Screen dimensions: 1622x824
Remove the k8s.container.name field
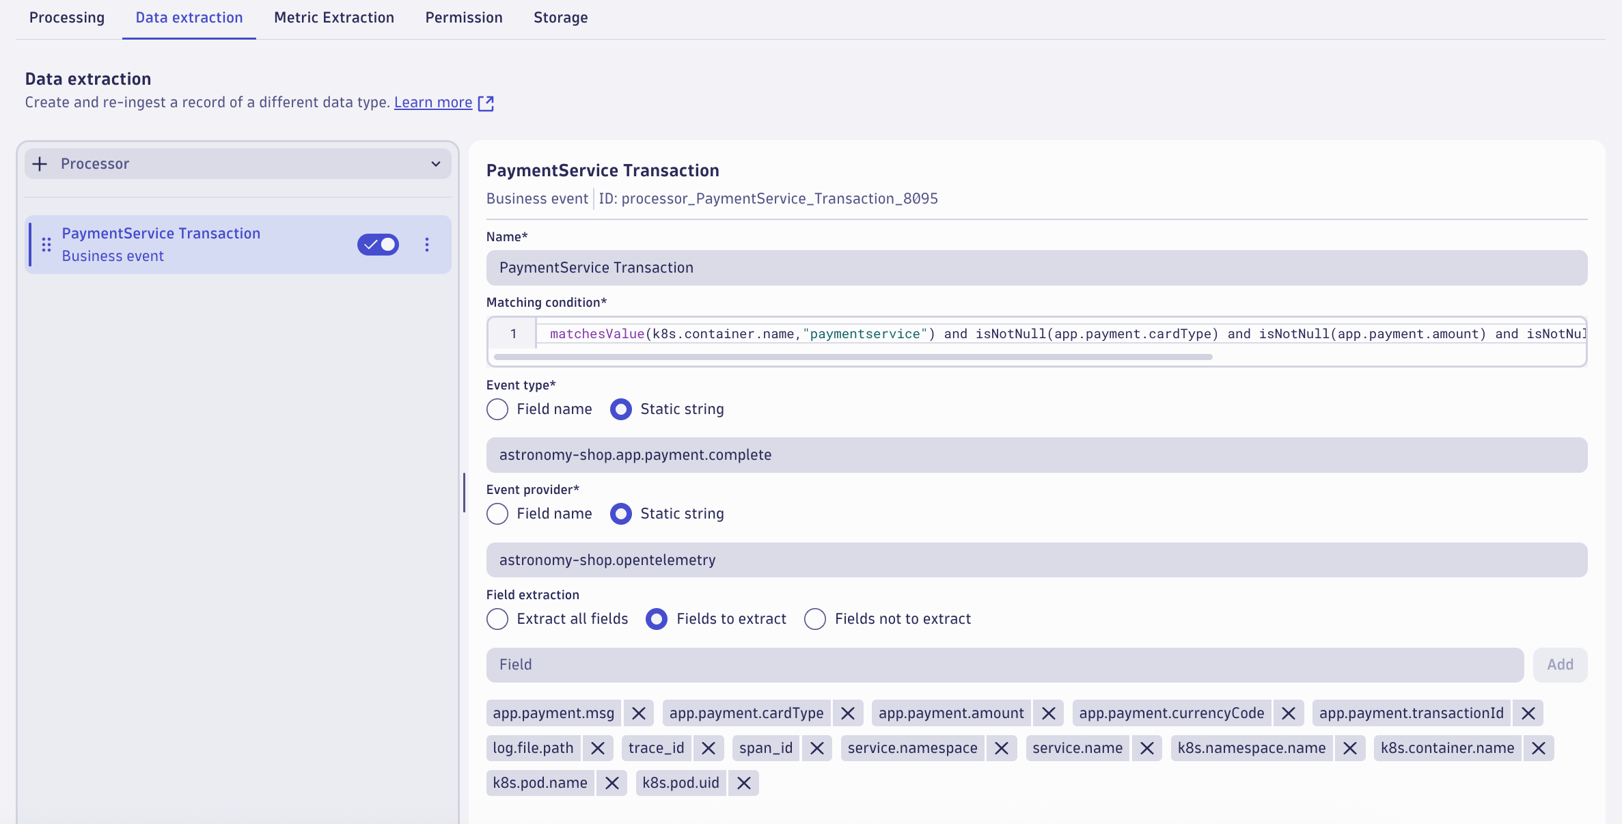(x=1539, y=748)
